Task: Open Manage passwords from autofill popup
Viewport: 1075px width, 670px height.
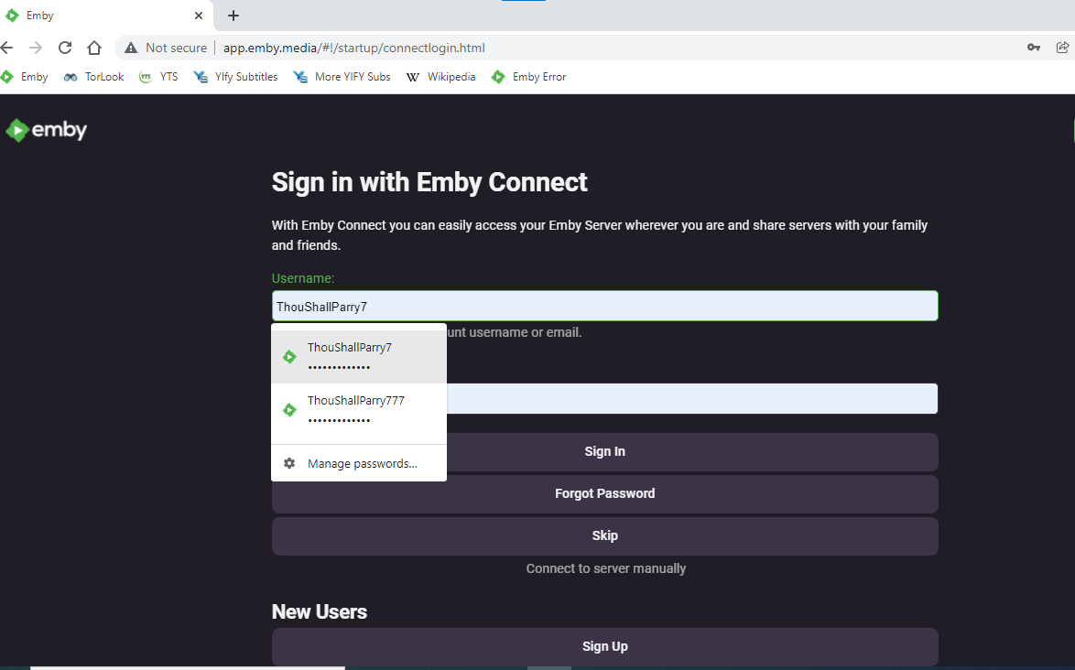Action: point(359,464)
